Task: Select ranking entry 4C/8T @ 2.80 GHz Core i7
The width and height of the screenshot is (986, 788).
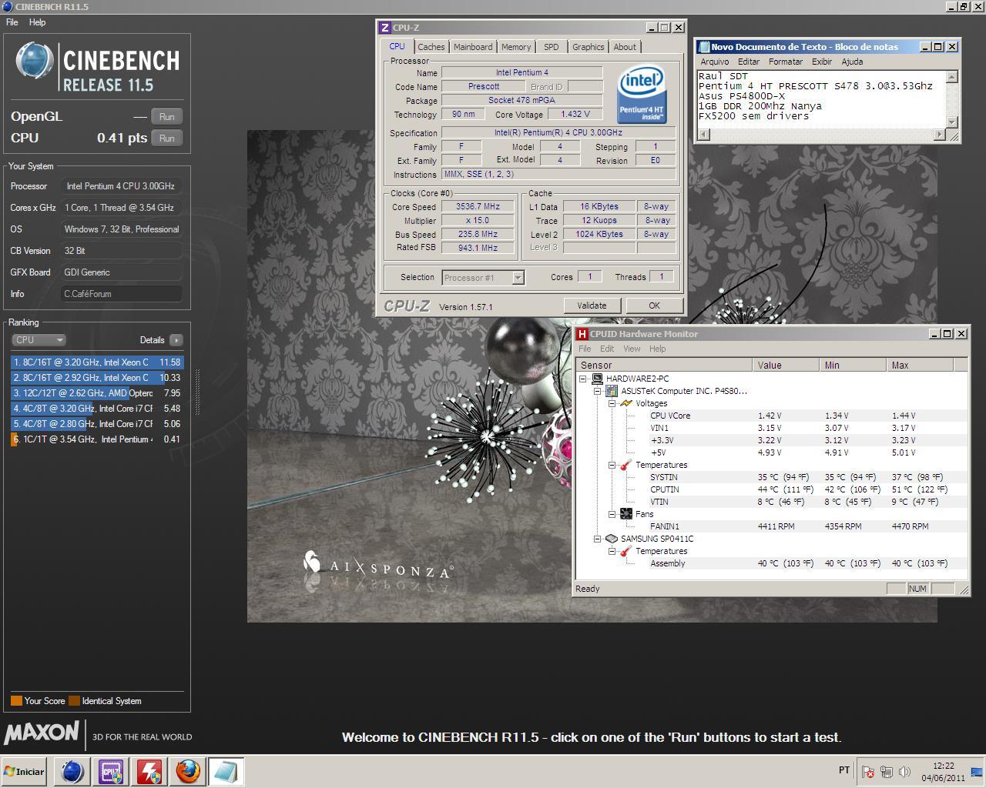Action: (x=97, y=424)
